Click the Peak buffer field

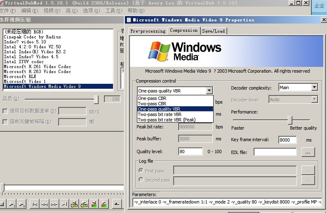[x=195, y=139]
